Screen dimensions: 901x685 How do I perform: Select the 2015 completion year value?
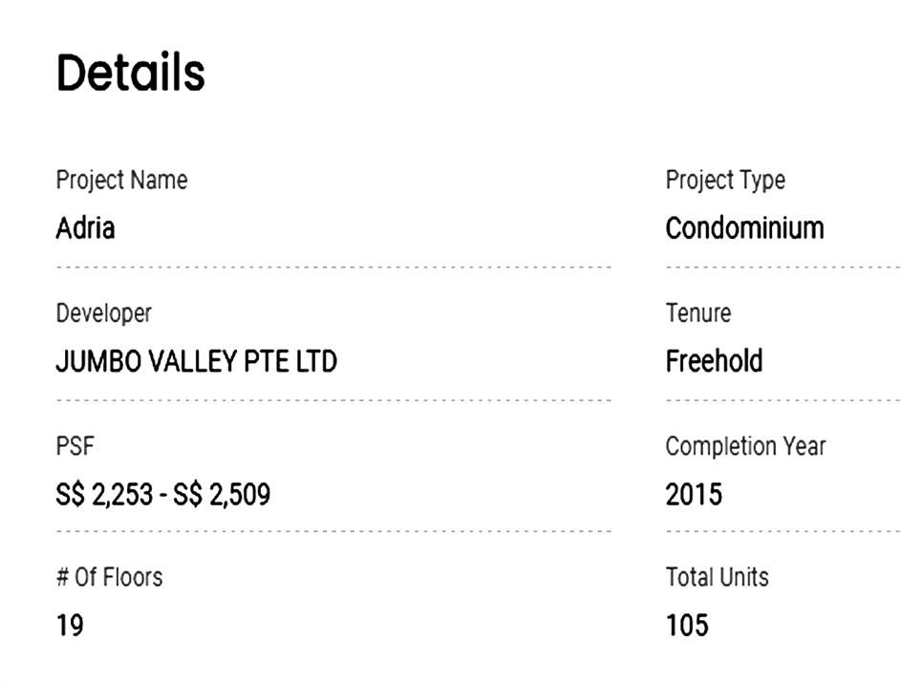(x=694, y=494)
